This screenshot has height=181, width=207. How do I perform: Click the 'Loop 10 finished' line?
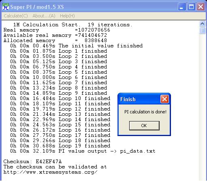click(x=60, y=98)
